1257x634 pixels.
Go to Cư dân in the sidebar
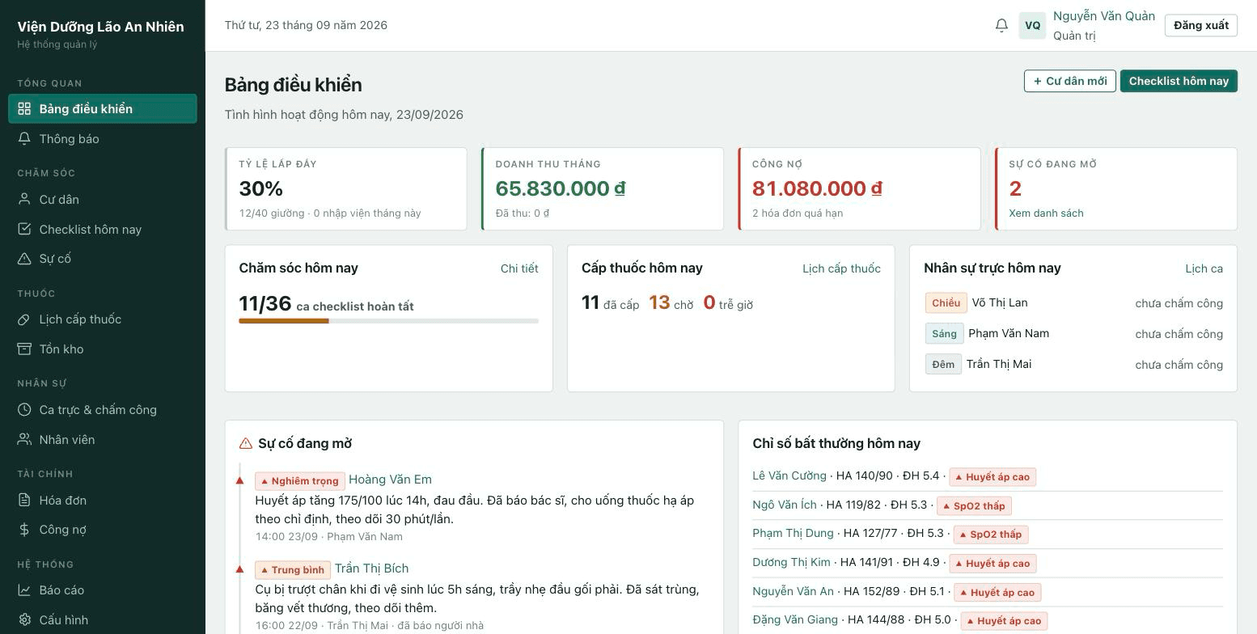pyautogui.click(x=103, y=199)
